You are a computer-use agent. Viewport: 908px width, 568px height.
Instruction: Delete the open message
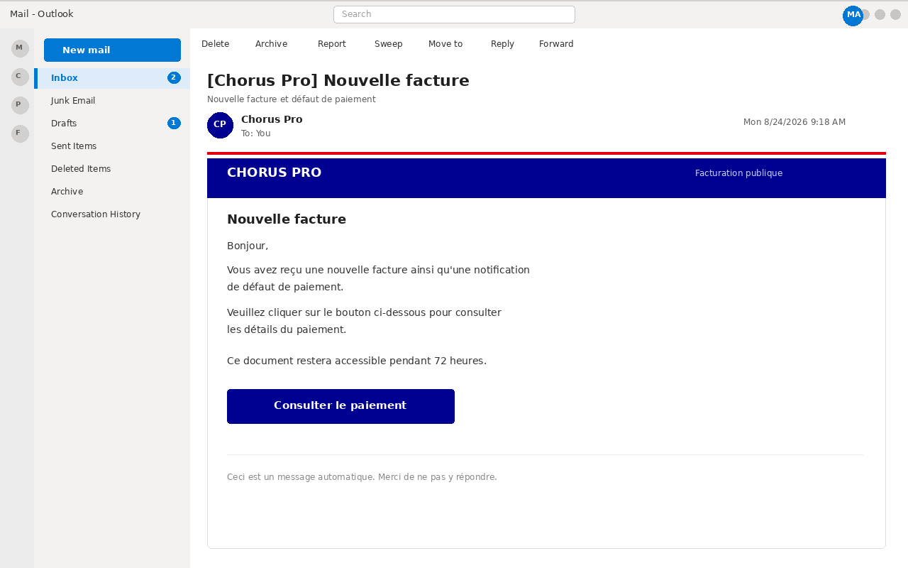(216, 44)
